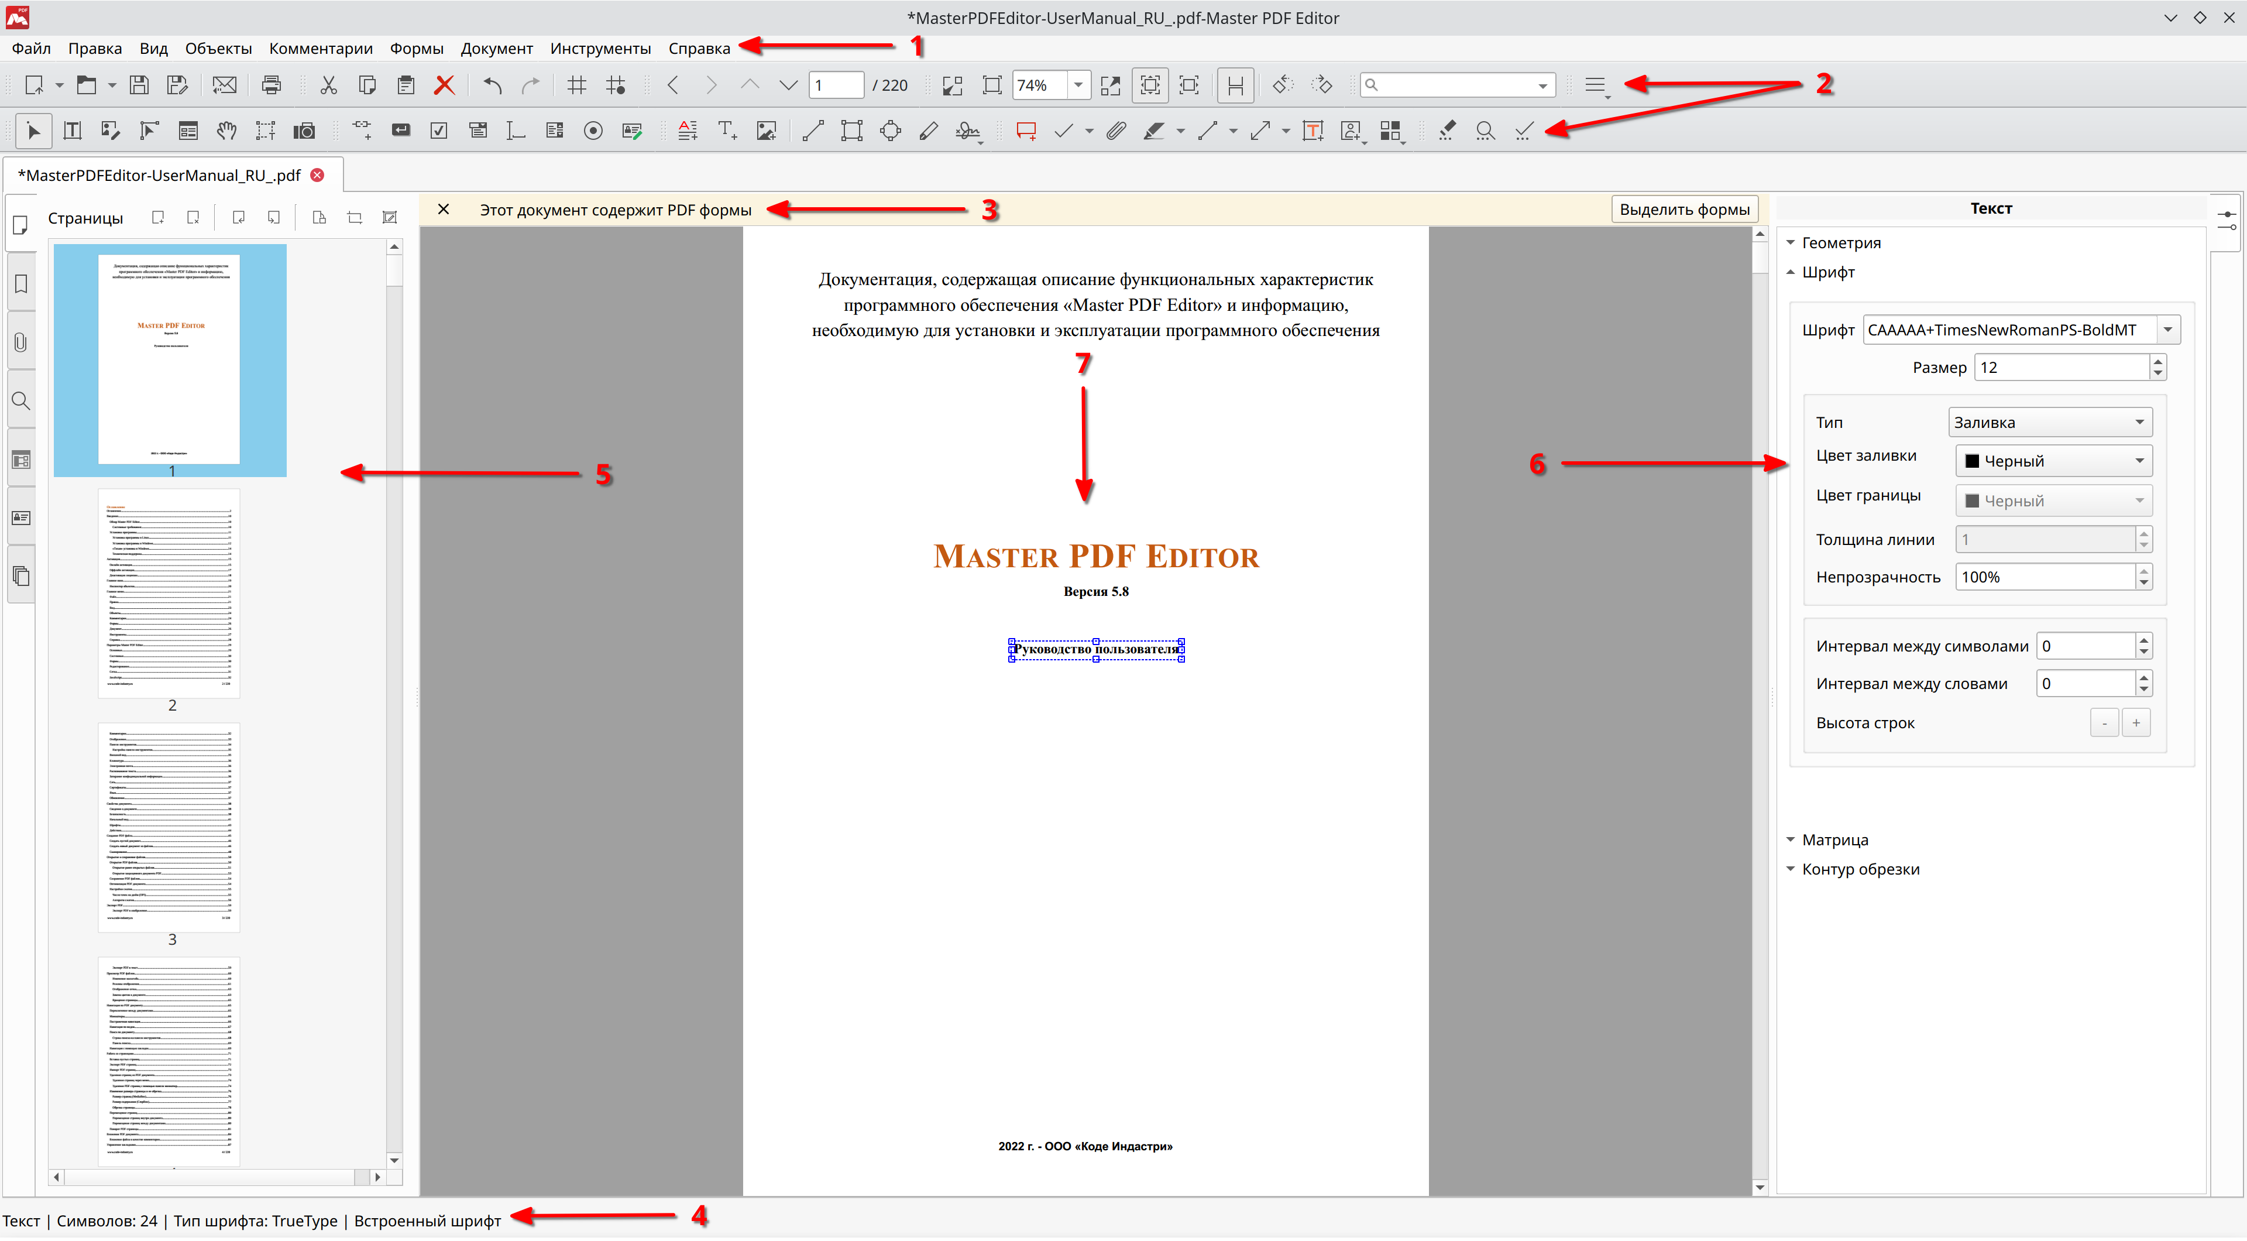The image size is (2247, 1241).
Task: Open the toolbar hamburger options menu
Action: point(1595,85)
